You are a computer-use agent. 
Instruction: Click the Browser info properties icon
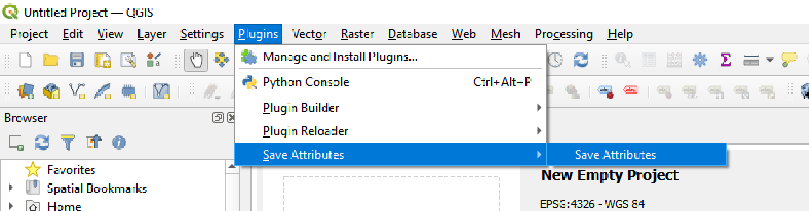click(x=119, y=143)
